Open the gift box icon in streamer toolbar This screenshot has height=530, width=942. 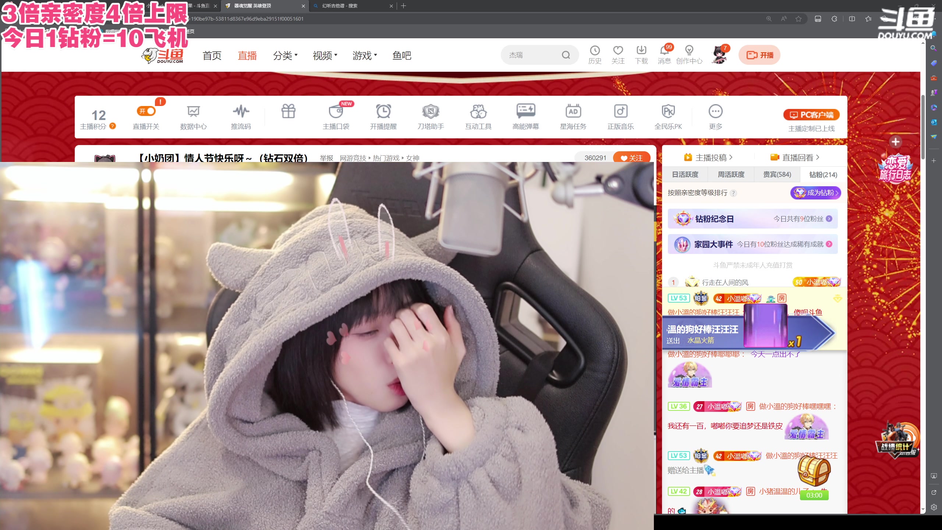288,111
